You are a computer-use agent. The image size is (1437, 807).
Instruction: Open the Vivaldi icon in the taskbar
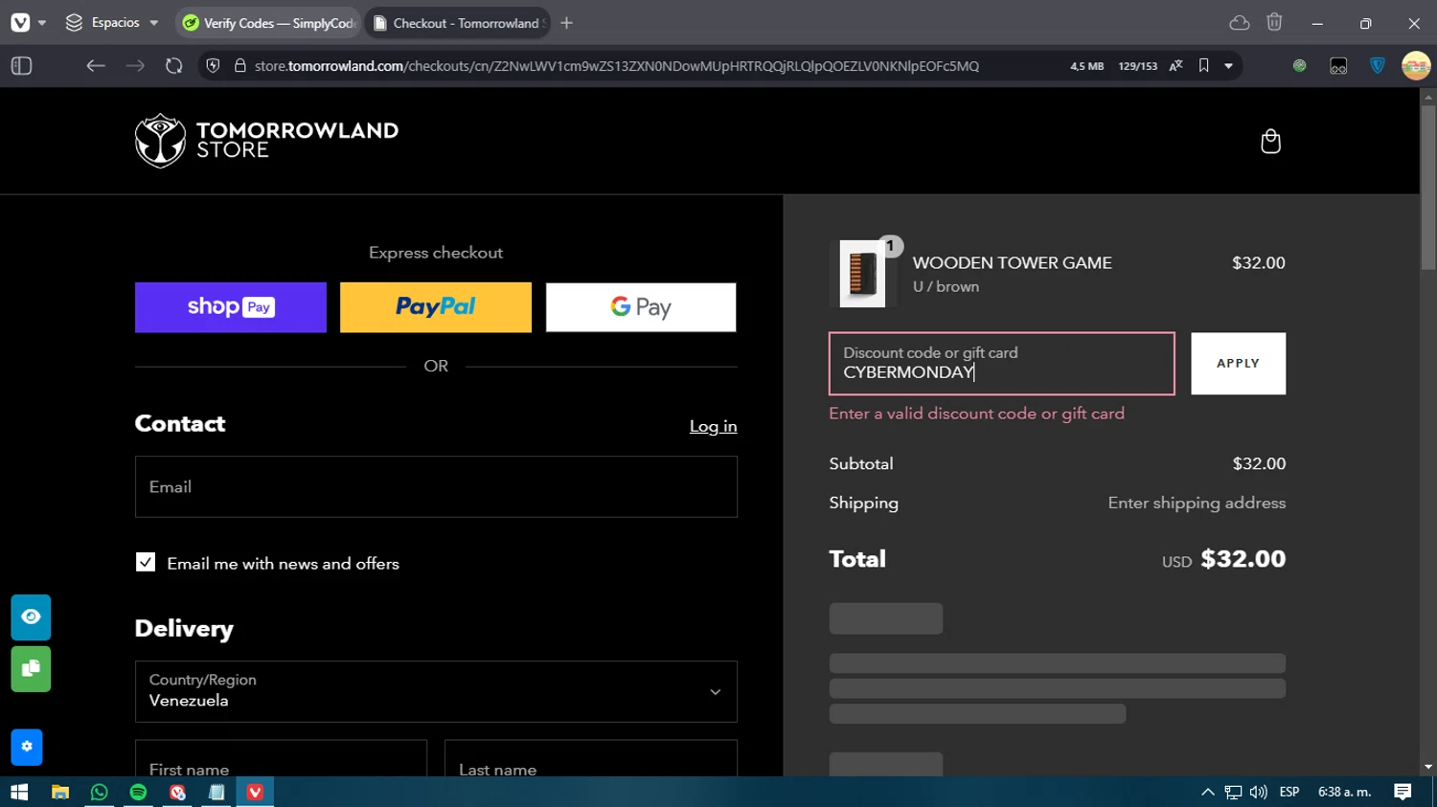coord(255,792)
